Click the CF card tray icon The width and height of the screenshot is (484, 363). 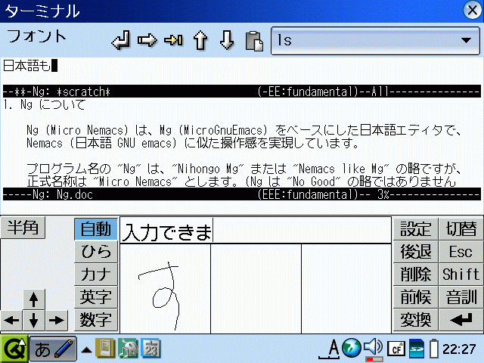point(396,349)
